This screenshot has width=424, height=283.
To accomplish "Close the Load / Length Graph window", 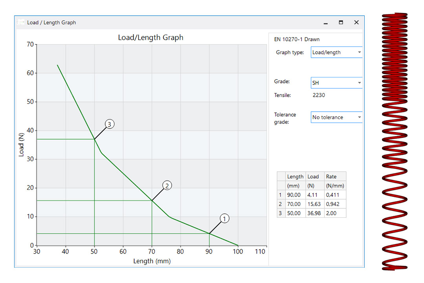I will (356, 22).
